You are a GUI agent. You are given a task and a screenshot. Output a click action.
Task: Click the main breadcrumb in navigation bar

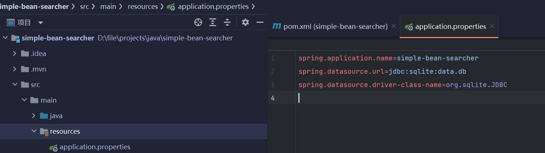coord(108,7)
